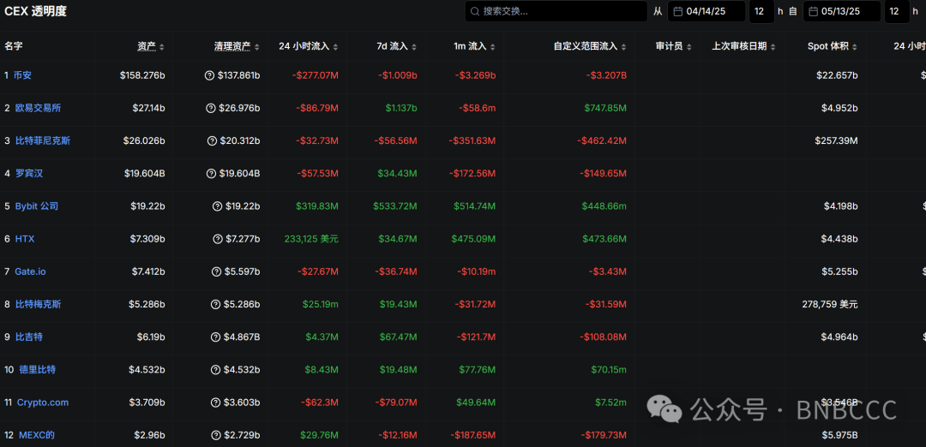The width and height of the screenshot is (926, 447).
Task: Open the help icon beside $20.312b
Action: 212,140
